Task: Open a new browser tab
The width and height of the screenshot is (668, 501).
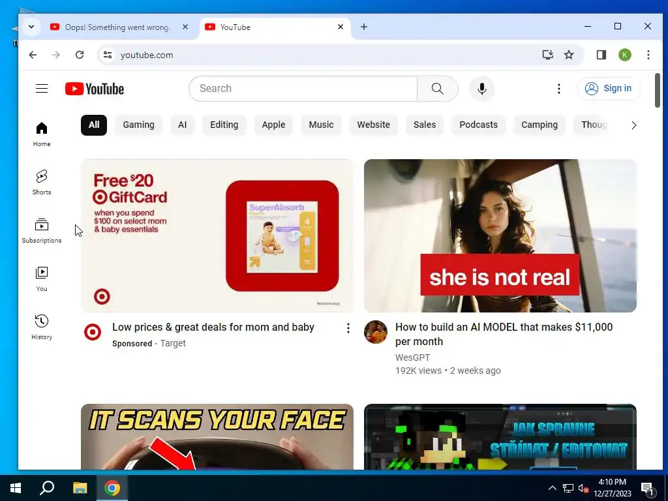Action: [364, 27]
